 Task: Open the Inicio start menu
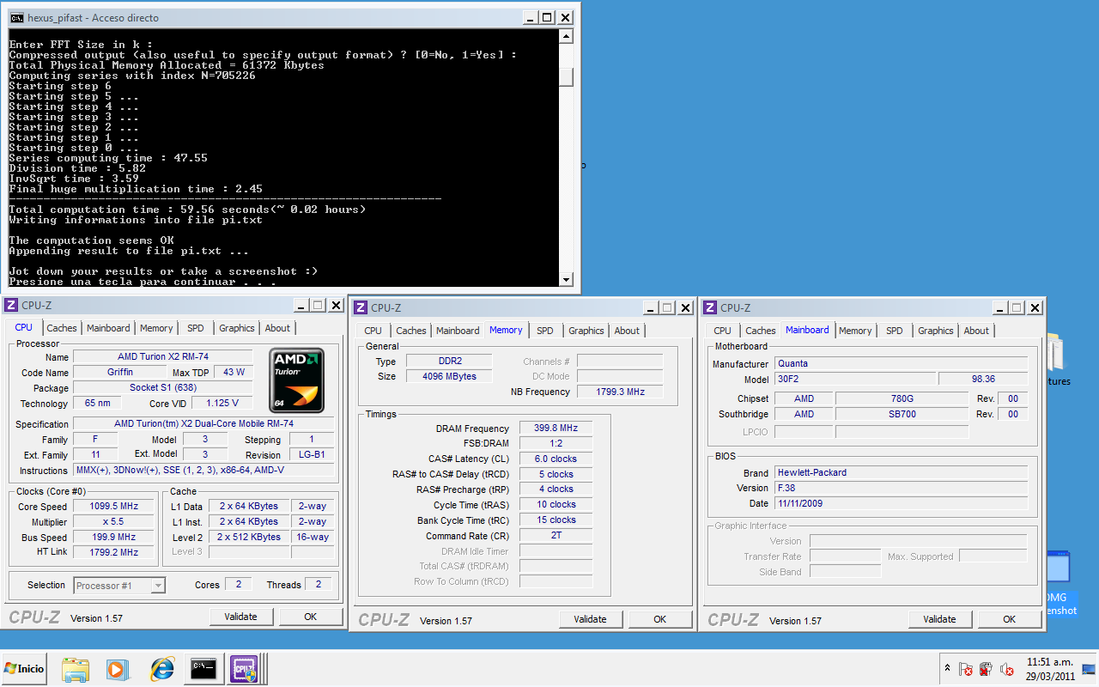point(25,668)
